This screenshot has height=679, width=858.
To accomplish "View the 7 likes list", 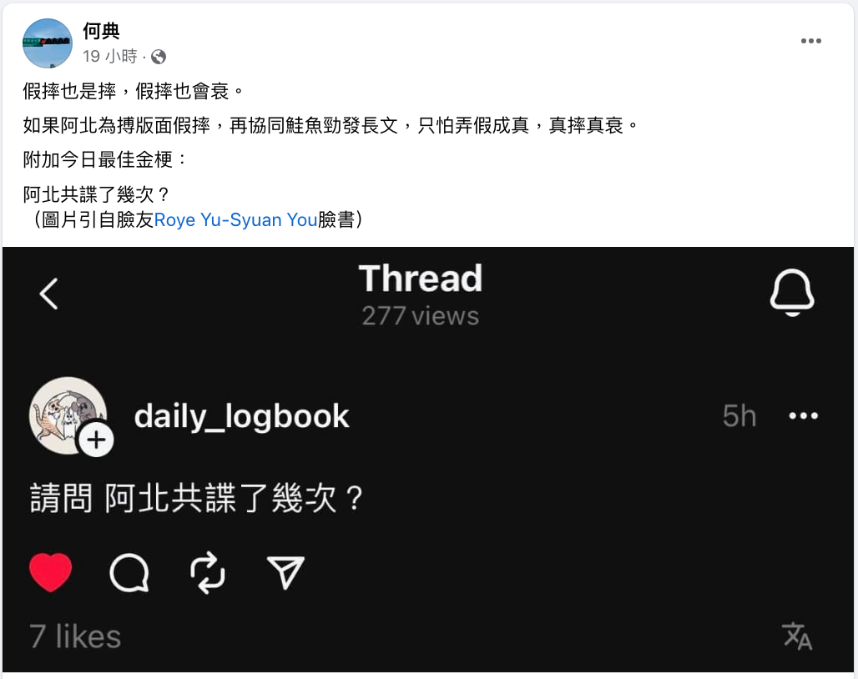I will point(75,637).
